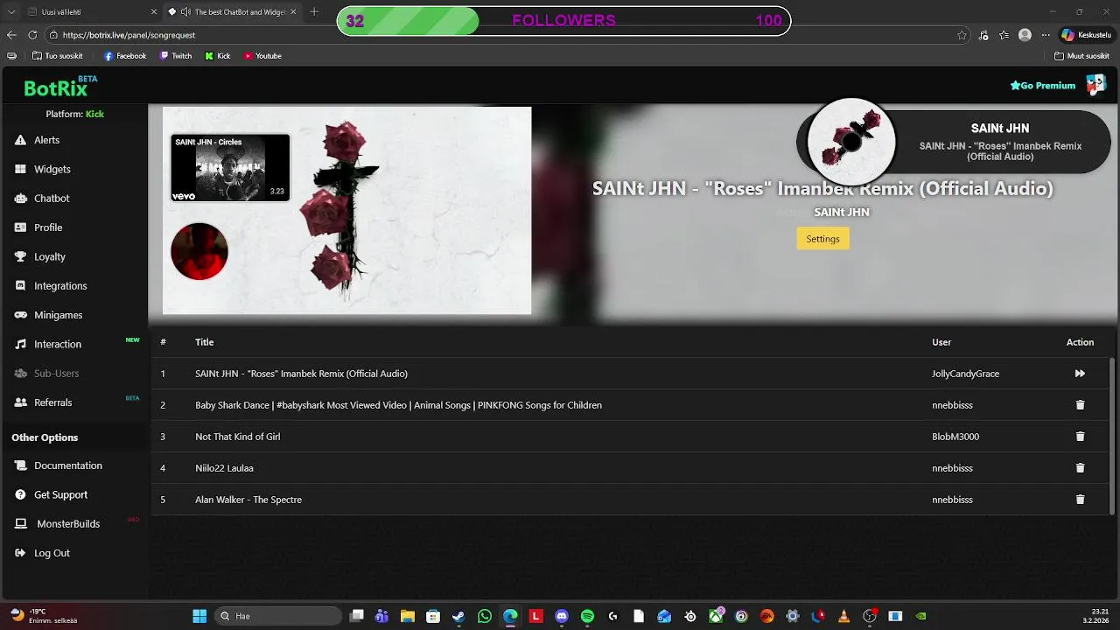The width and height of the screenshot is (1120, 630).
Task: Open the user avatar in top-right header
Action: [1096, 85]
